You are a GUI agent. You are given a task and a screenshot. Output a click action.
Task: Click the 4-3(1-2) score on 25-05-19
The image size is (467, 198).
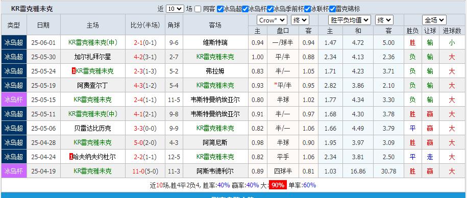coord(145,85)
